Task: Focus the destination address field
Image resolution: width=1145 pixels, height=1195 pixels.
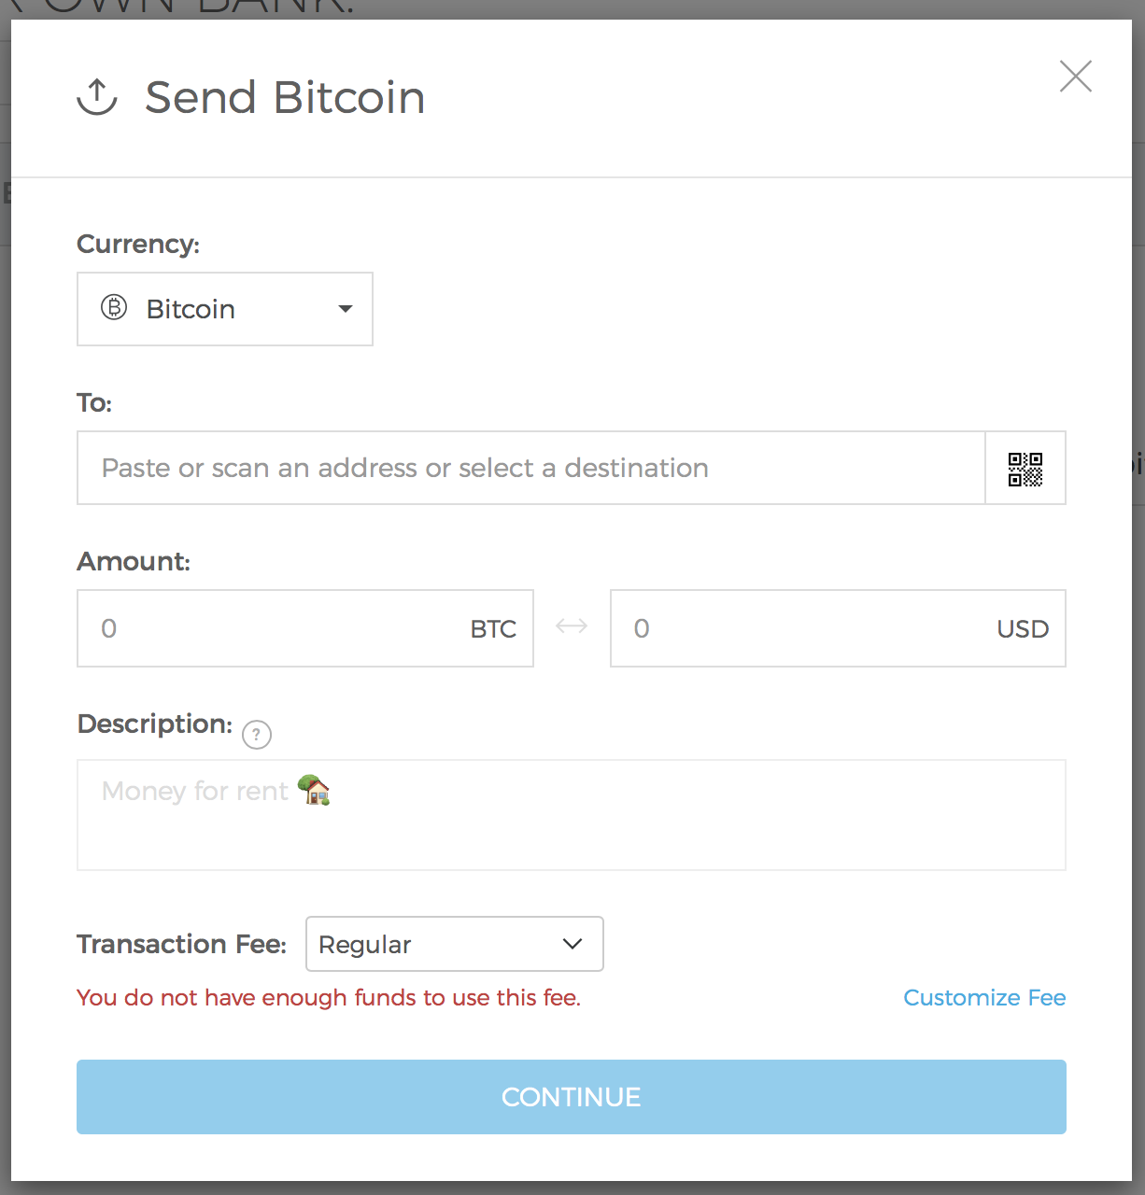Action: tap(530, 468)
